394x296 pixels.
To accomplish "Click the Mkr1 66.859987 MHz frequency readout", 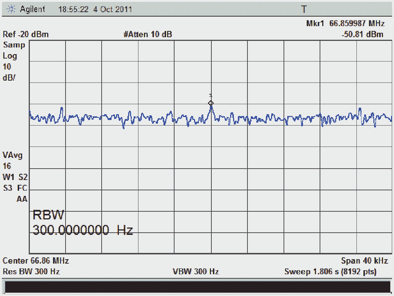I will pos(345,24).
